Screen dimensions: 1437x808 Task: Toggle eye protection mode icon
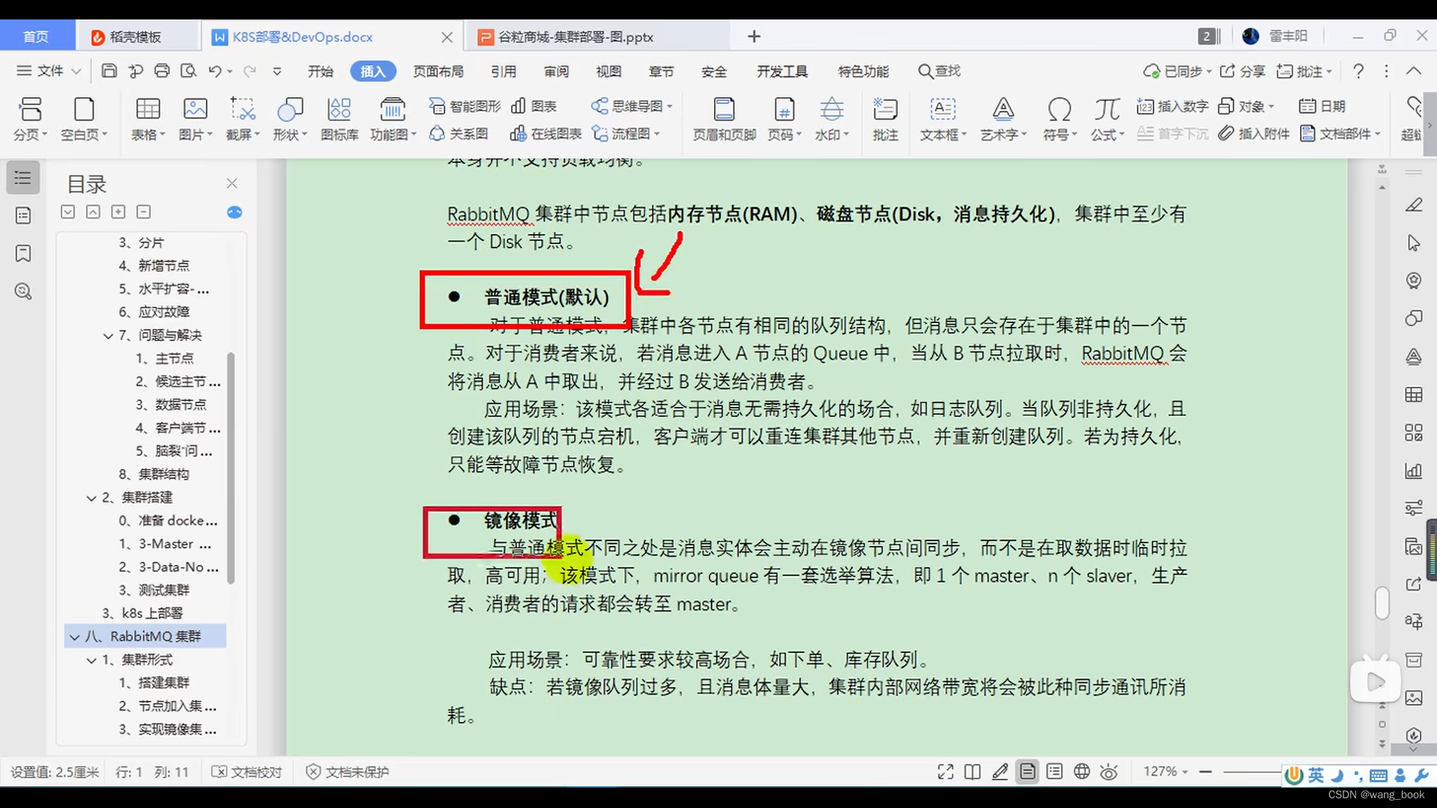point(1109,772)
